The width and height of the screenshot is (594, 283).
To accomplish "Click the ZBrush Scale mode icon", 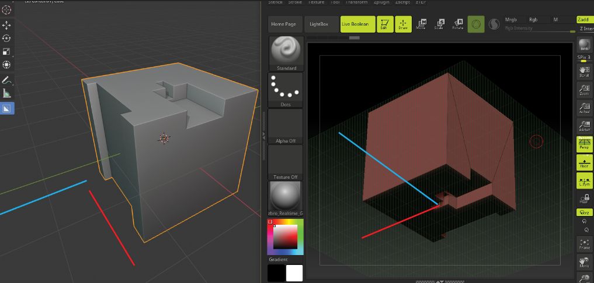I will (x=439, y=24).
